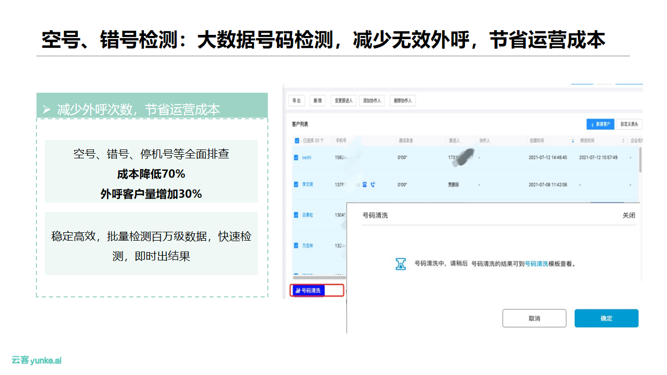Click the 添加协作人 button
Viewport: 667px width, 375px height.
372,101
